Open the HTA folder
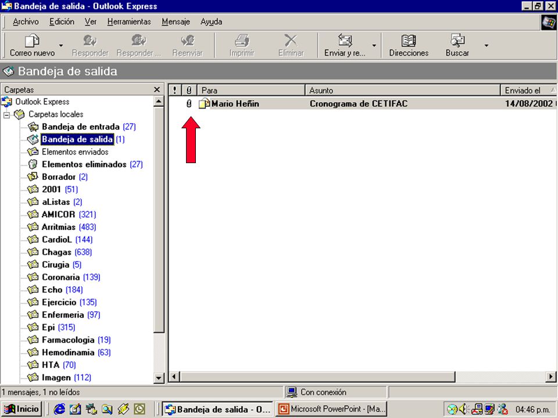This screenshot has width=558, height=418. [51, 365]
